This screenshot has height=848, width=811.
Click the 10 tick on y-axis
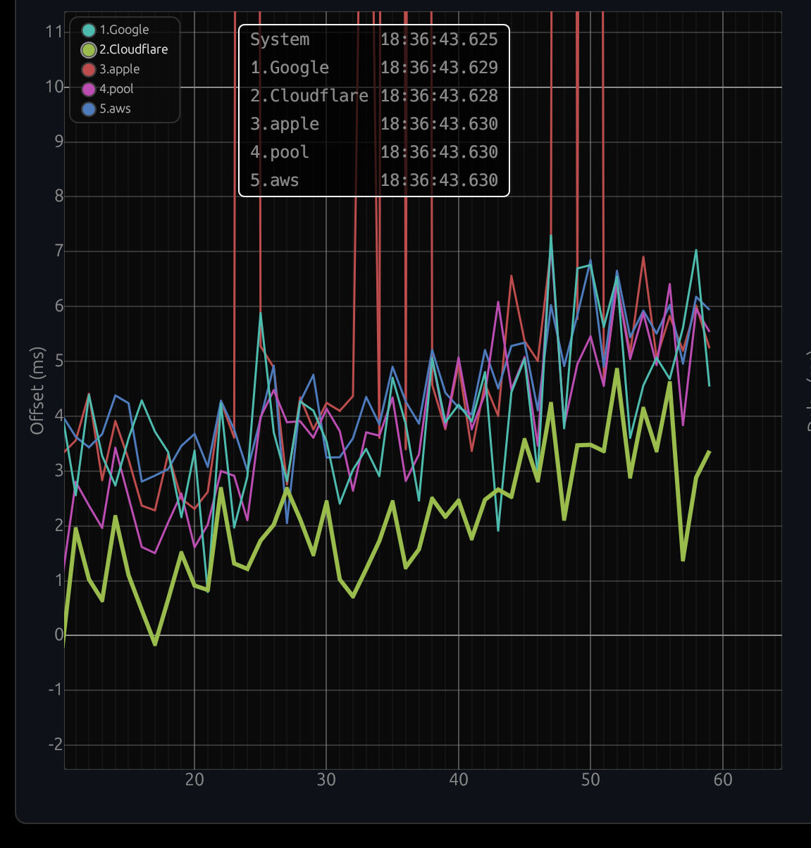pos(54,87)
